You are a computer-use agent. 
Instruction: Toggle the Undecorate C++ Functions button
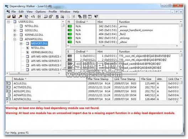pos(39,17)
